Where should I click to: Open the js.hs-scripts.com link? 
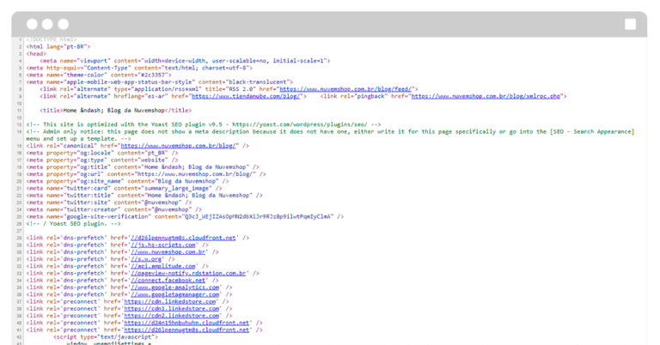pos(163,245)
